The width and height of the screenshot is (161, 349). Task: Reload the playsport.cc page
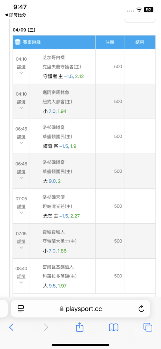click(x=141, y=309)
